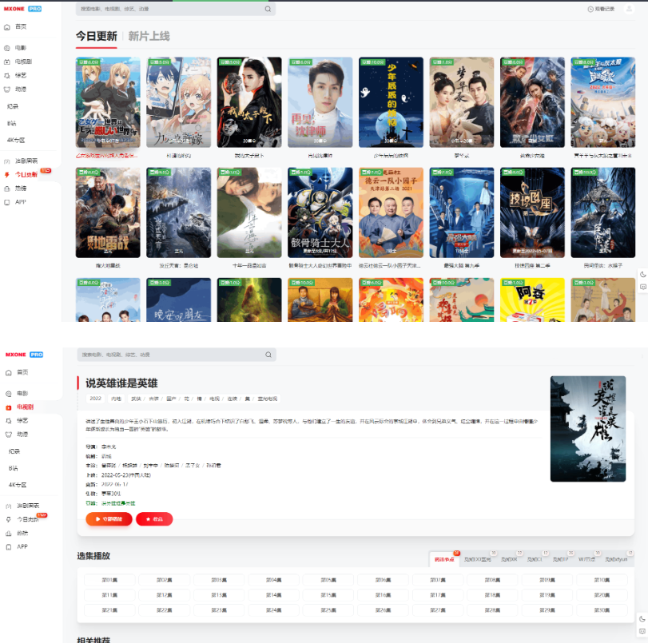The height and width of the screenshot is (643, 648).
Task: Click the 说英雄谁是英雄 poster image
Action: 589,429
